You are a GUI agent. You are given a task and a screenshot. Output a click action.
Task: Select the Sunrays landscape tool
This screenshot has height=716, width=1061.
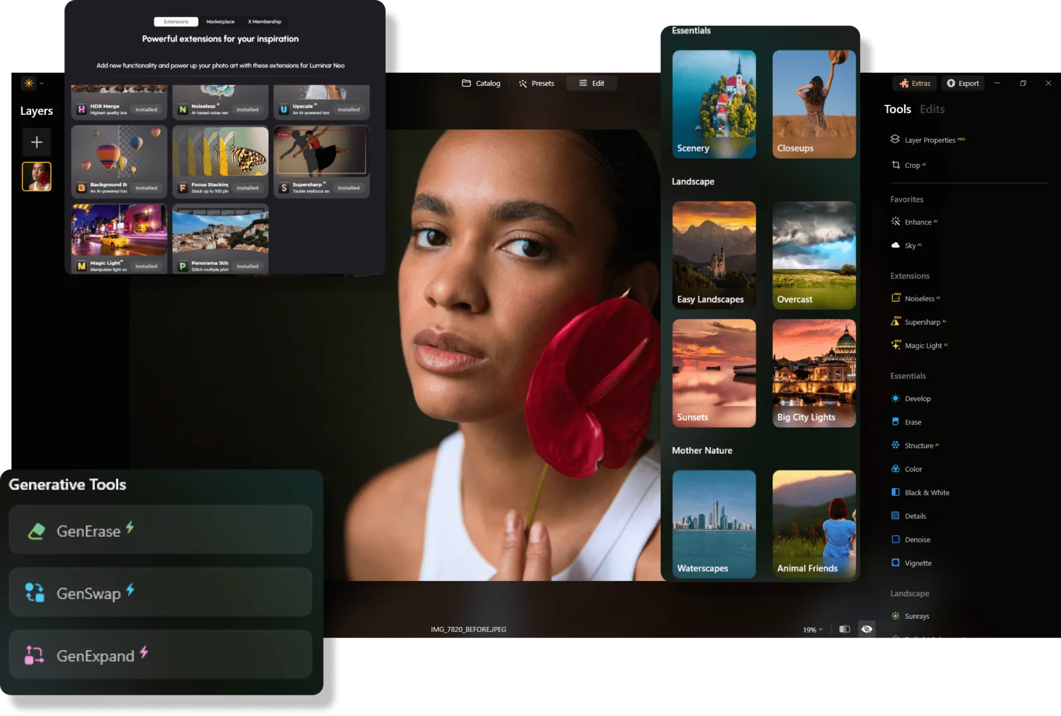click(x=916, y=616)
